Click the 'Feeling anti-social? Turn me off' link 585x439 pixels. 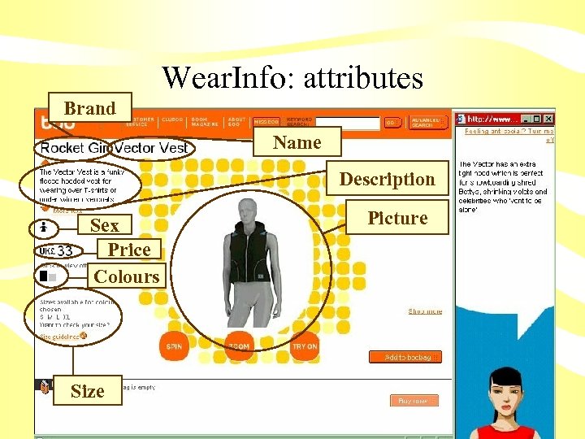pos(509,135)
